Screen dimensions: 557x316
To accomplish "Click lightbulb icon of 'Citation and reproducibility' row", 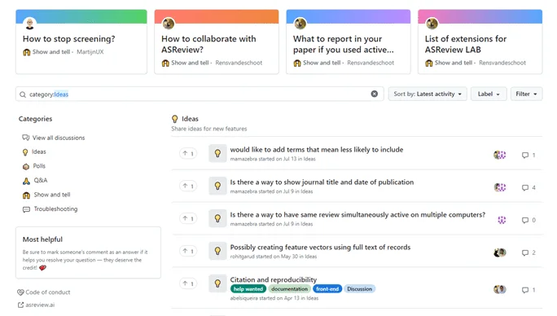I will pyautogui.click(x=217, y=283).
